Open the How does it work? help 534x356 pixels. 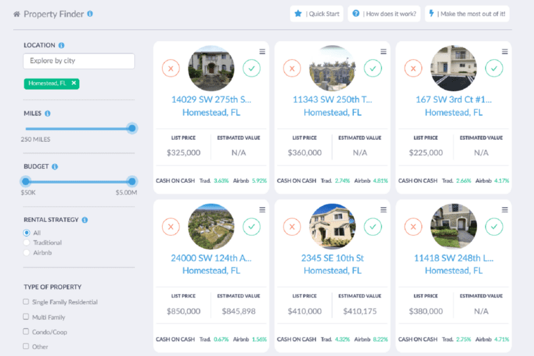[384, 14]
